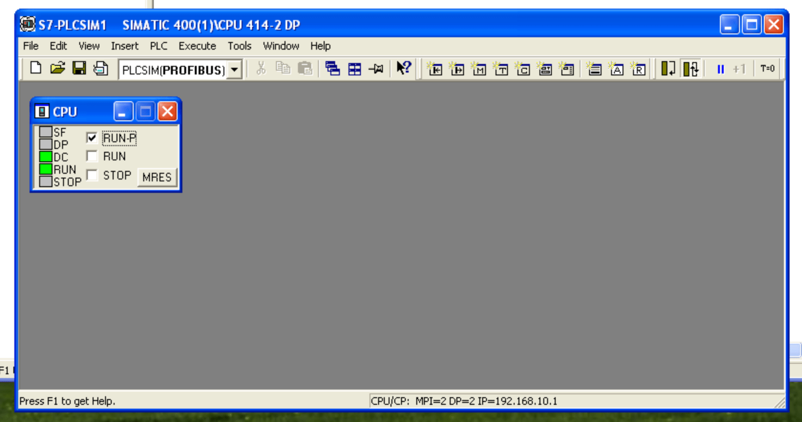The image size is (802, 422).
Task: Reset timers with the T=0 button
Action: (767, 69)
